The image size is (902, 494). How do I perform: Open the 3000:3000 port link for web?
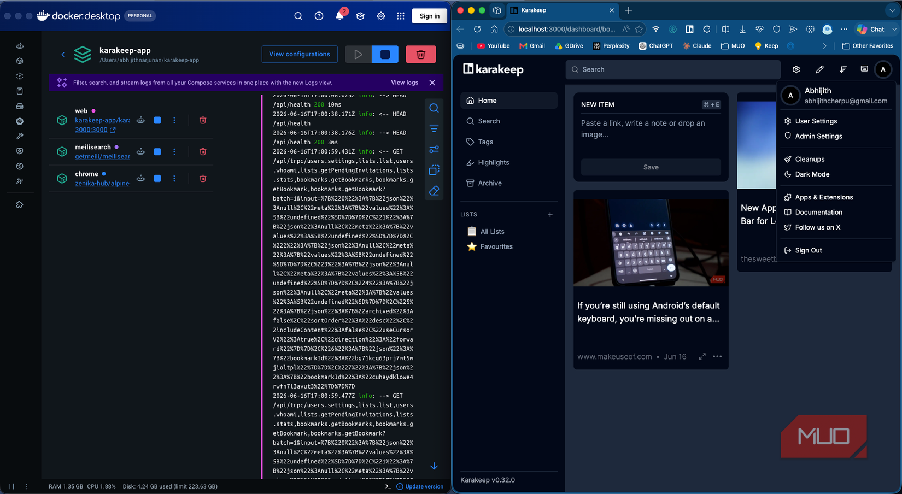click(95, 130)
